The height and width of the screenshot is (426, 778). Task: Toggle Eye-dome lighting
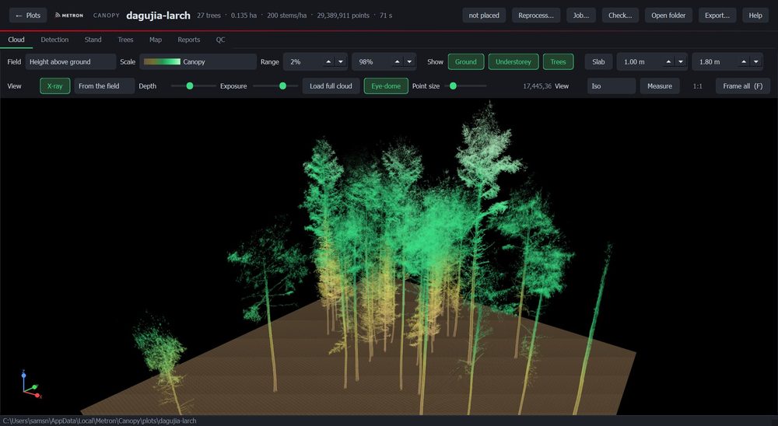(x=386, y=86)
